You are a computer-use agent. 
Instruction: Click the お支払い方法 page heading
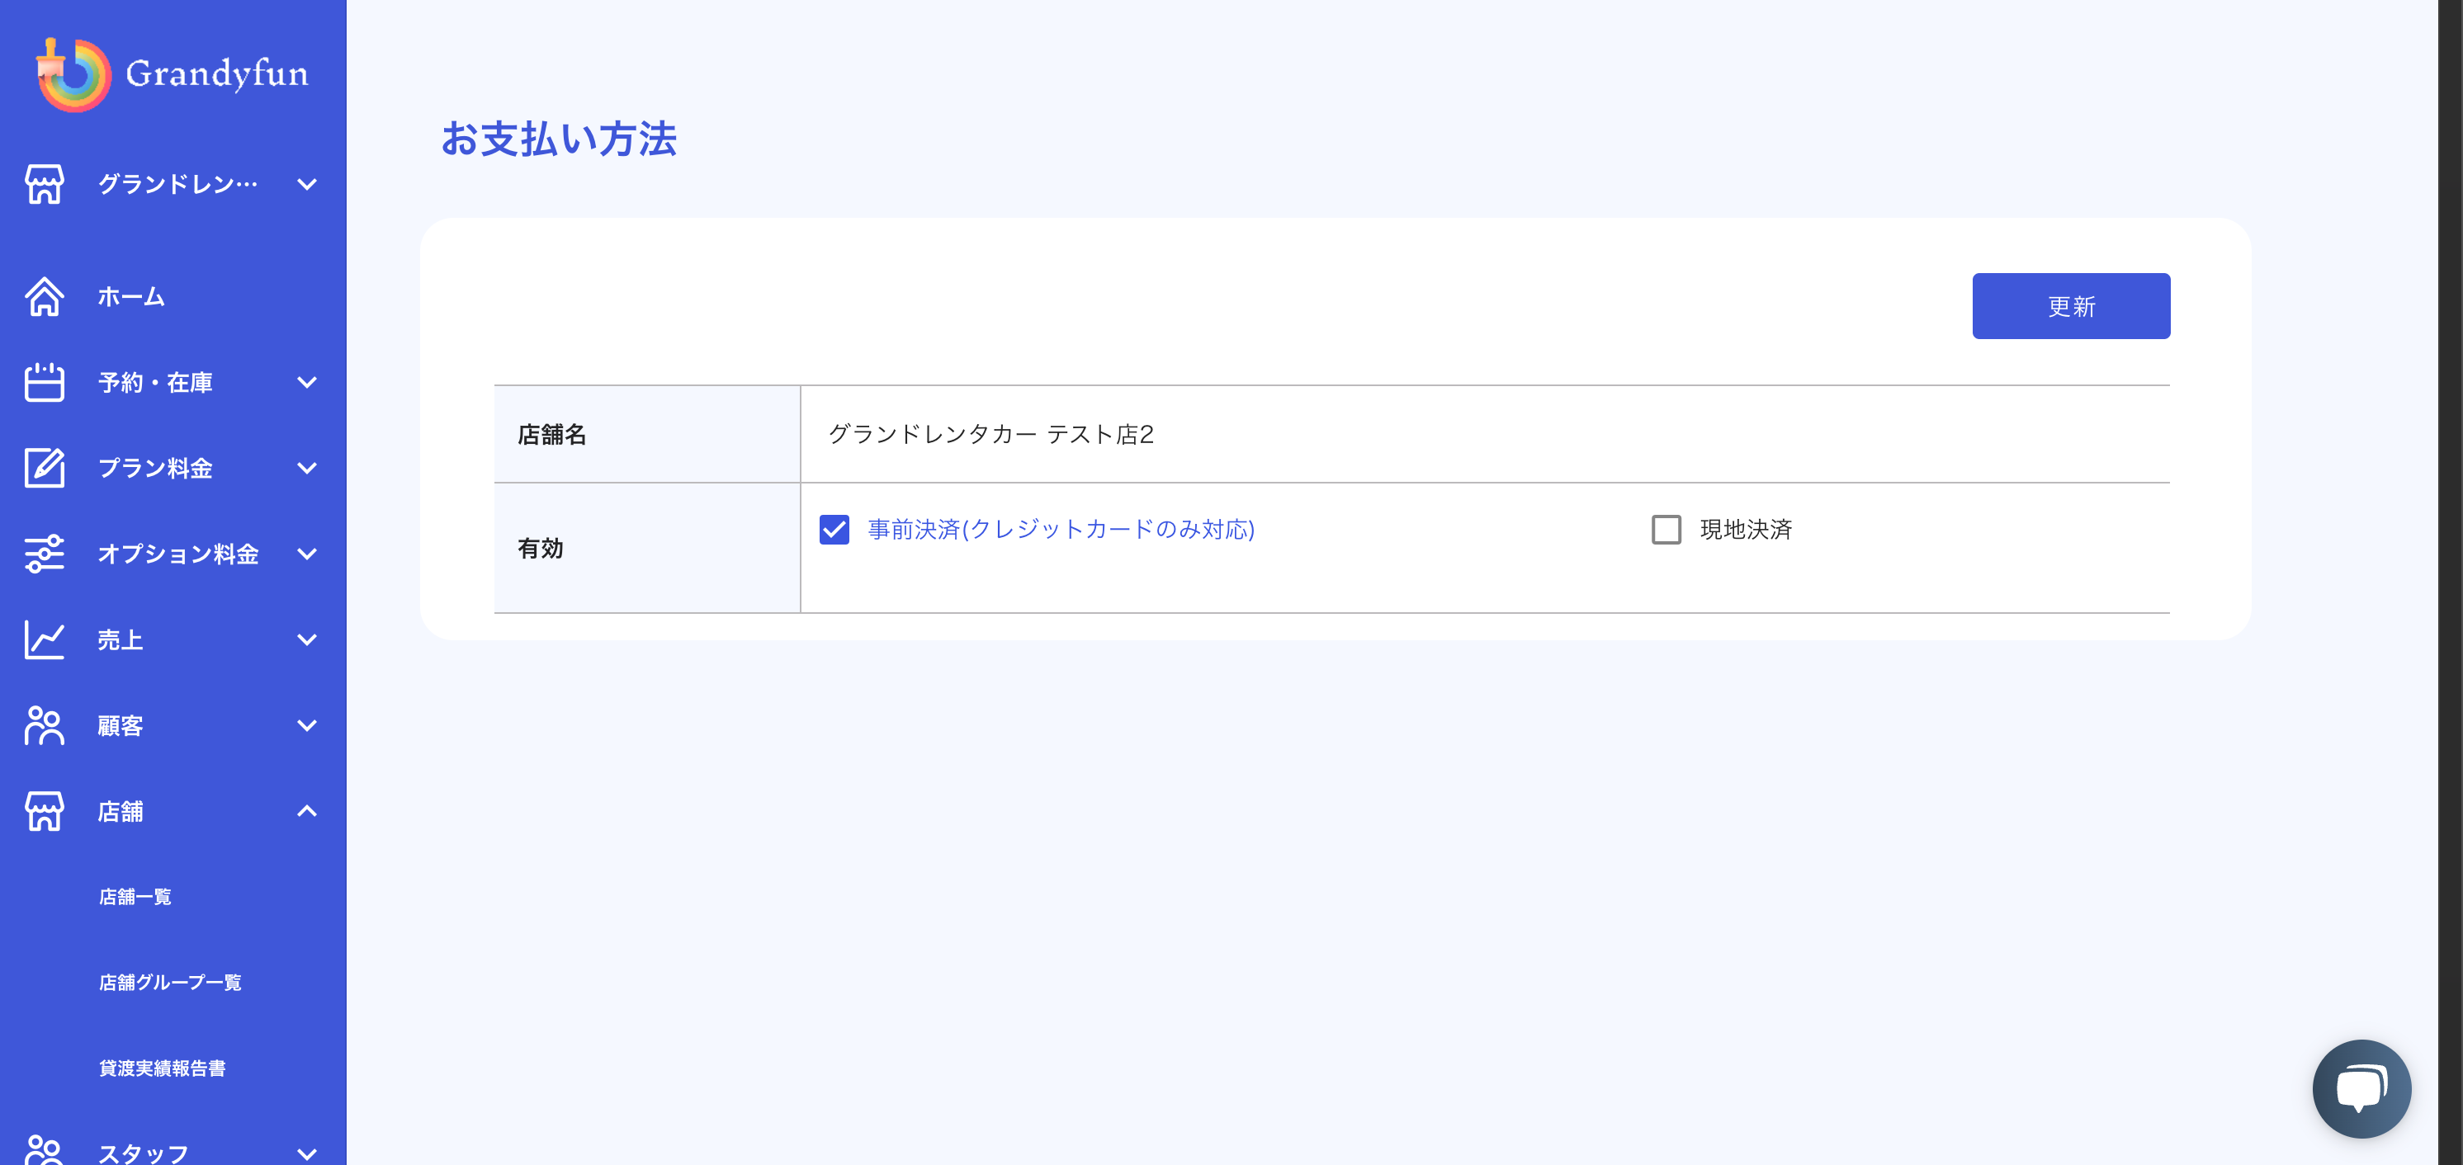click(x=560, y=139)
